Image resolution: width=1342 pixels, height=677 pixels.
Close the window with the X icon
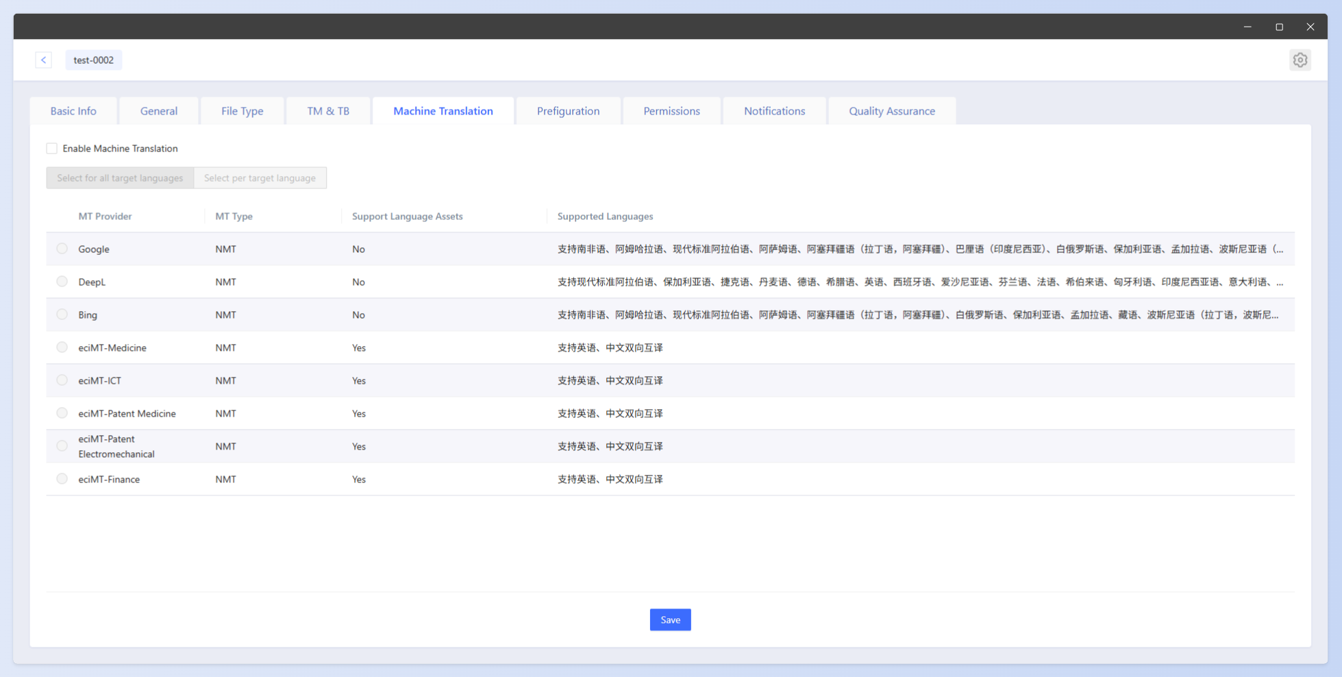(1310, 27)
